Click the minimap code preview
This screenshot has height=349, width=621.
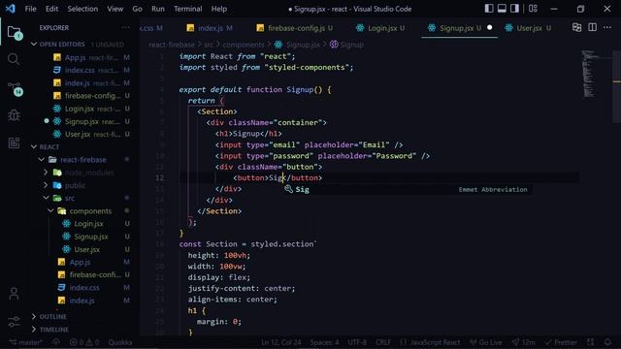click(589, 74)
